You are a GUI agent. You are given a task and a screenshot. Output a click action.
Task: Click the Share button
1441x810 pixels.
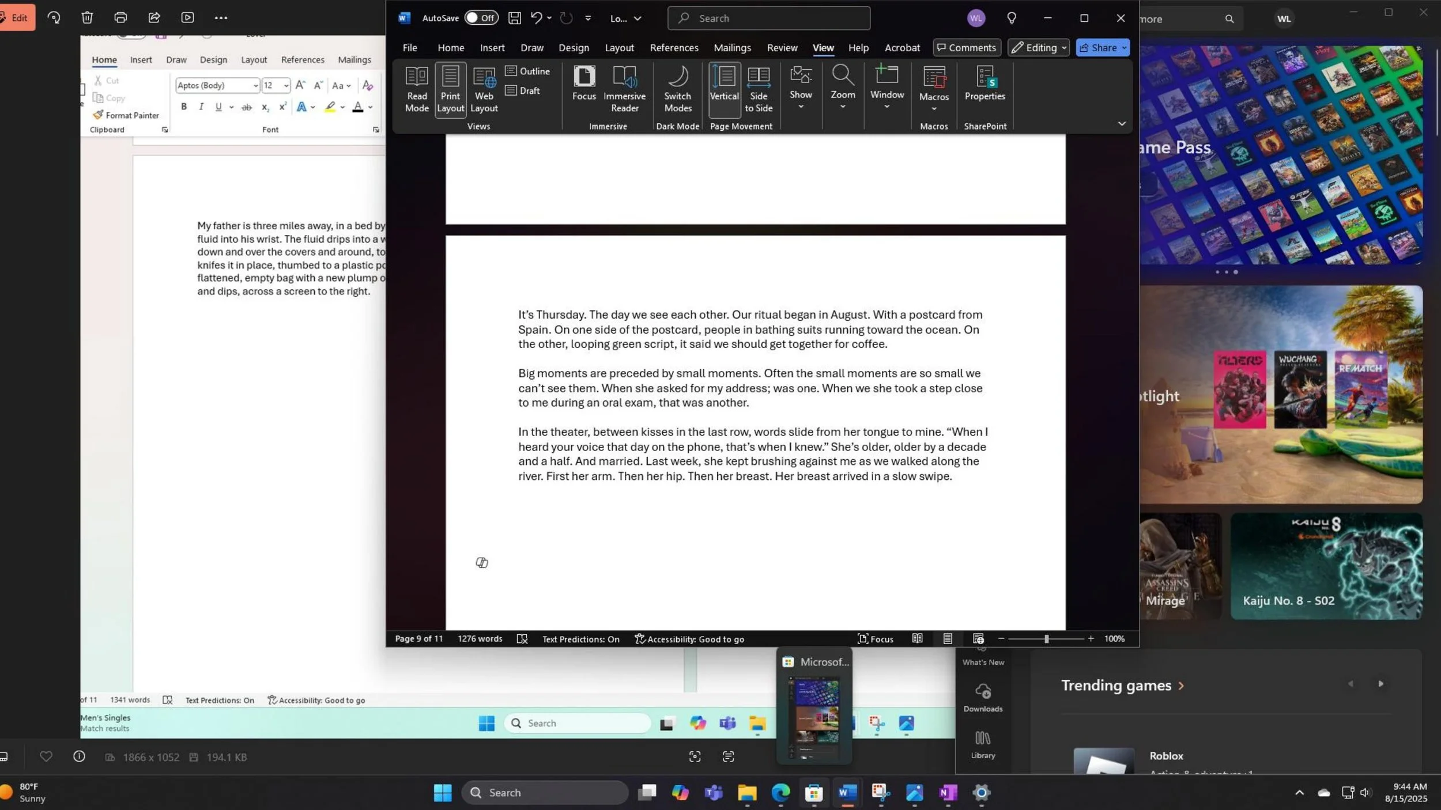(1102, 48)
